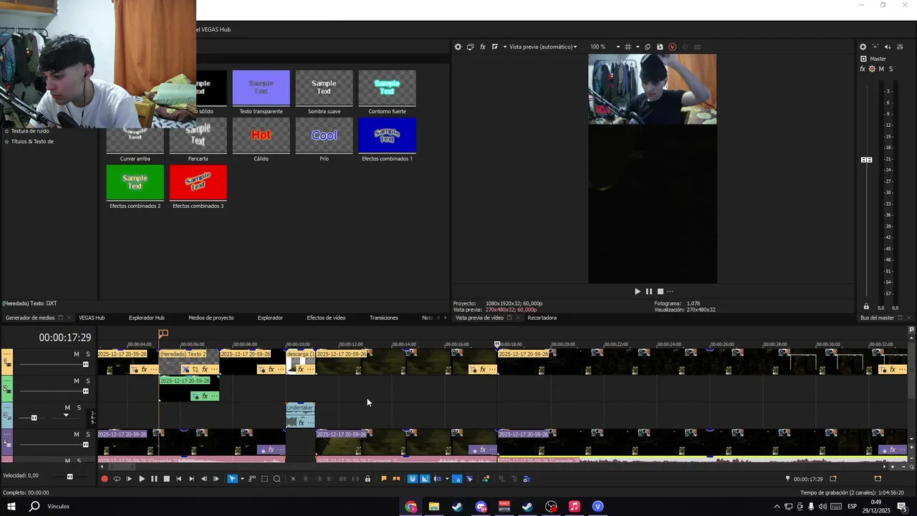Image resolution: width=917 pixels, height=516 pixels.
Task: Open Master Bus audio properties gear
Action: coord(863,47)
